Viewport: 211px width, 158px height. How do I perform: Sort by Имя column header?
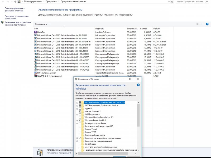[x=64, y=28]
